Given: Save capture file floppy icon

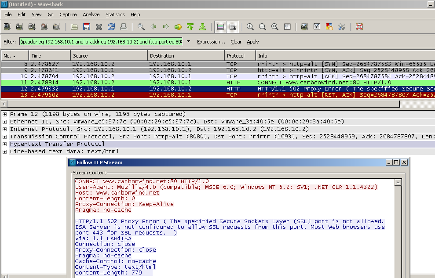Looking at the screenshot, I should pos(87,27).
